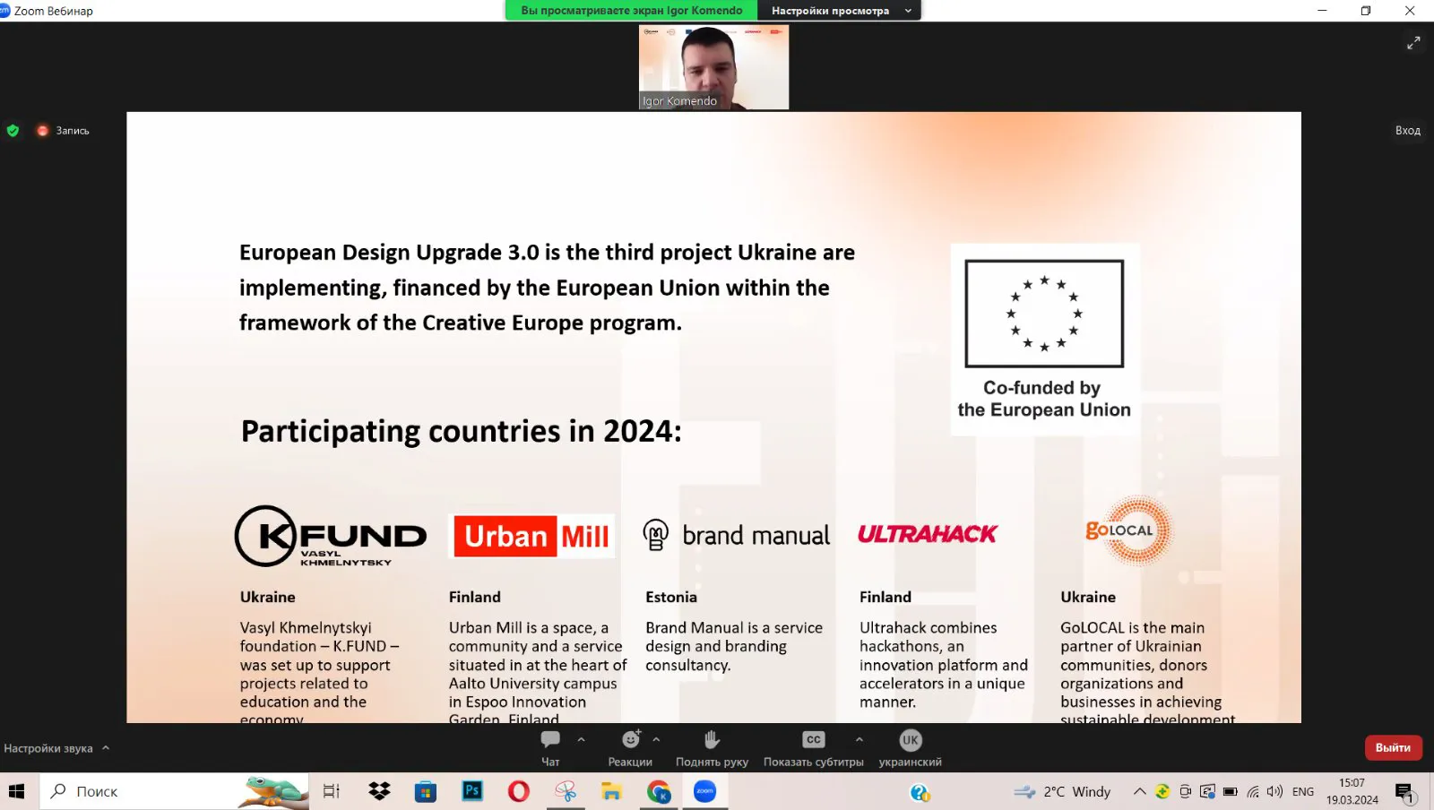Click the green-yellow circular tray icon after the chevron
The width and height of the screenshot is (1434, 810).
point(1162,791)
